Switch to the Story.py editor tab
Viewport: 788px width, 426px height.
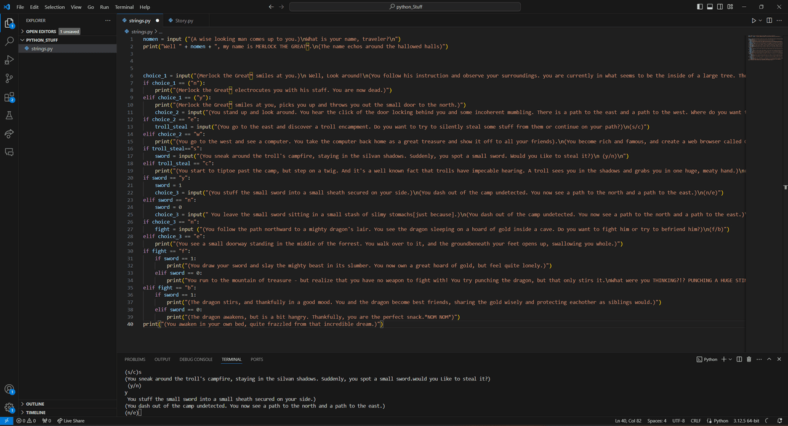click(183, 20)
